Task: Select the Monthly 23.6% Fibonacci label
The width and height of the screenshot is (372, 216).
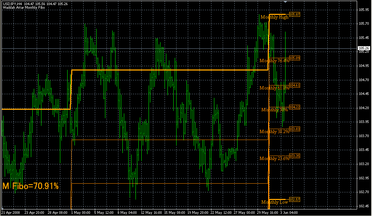Action: 274,159
